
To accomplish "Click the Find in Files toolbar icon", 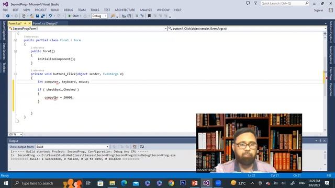I will point(113,16).
